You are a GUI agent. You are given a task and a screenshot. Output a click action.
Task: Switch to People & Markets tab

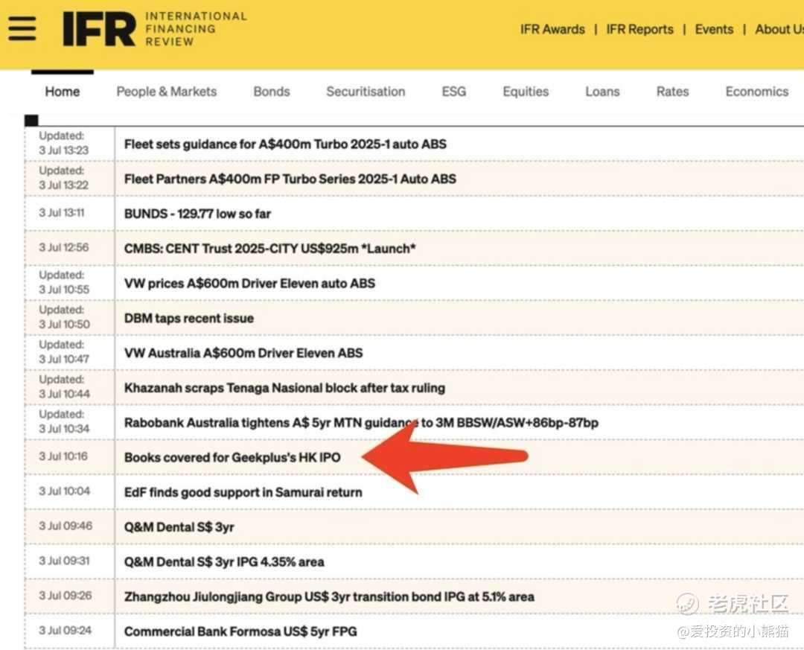pos(167,92)
